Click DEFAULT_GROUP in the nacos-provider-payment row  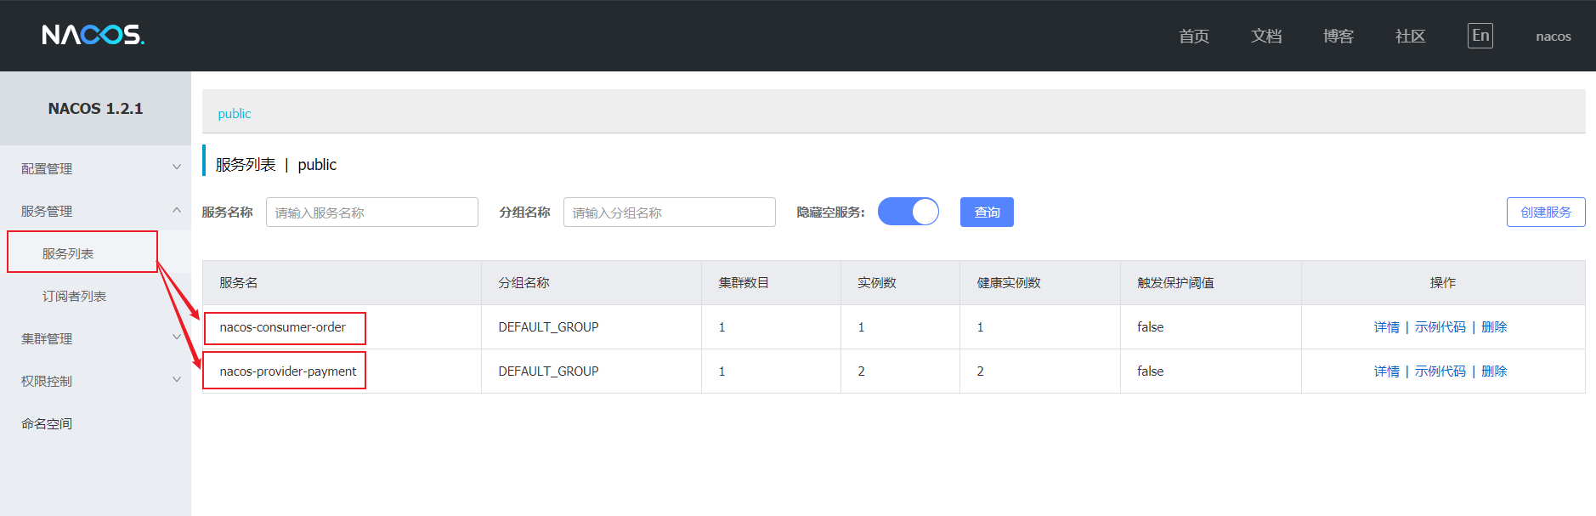549,371
